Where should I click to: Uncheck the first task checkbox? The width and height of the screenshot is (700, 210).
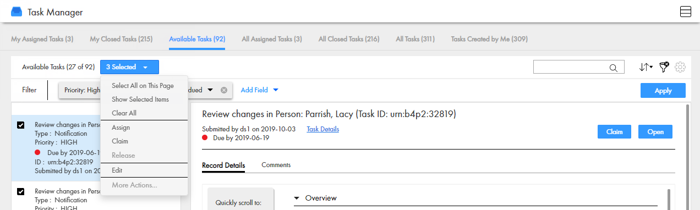tap(21, 125)
